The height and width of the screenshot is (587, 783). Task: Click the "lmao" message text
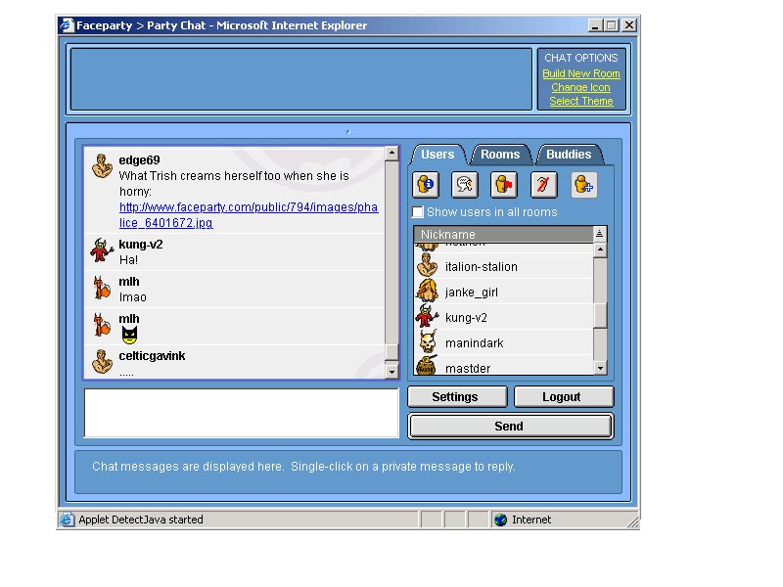click(133, 297)
